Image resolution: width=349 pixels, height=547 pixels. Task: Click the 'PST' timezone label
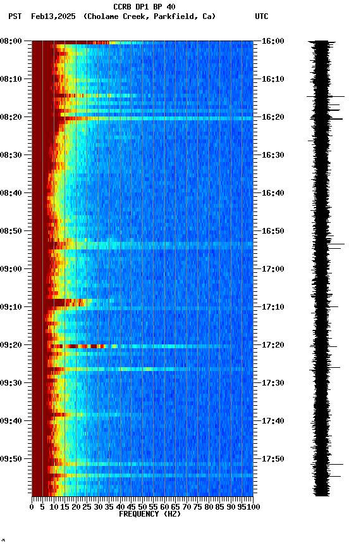coord(15,16)
